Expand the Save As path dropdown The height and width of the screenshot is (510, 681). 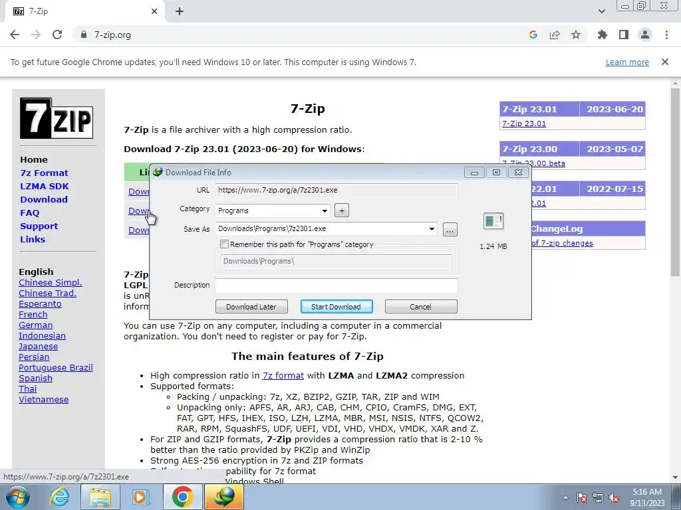432,229
